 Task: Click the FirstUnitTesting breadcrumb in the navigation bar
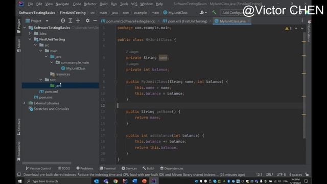coord(73,13)
